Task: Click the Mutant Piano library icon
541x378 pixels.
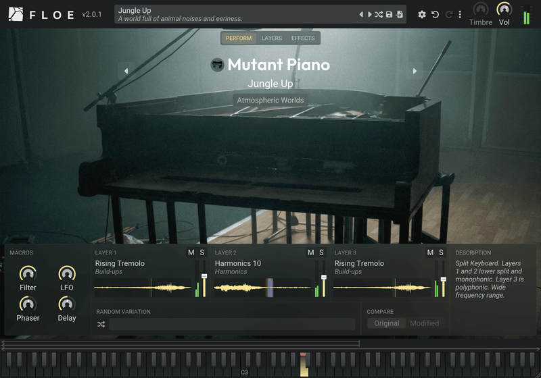Action: [x=217, y=65]
